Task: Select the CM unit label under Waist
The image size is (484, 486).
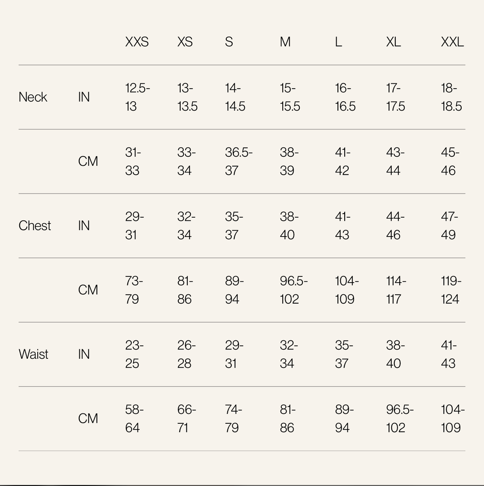Action: point(88,419)
